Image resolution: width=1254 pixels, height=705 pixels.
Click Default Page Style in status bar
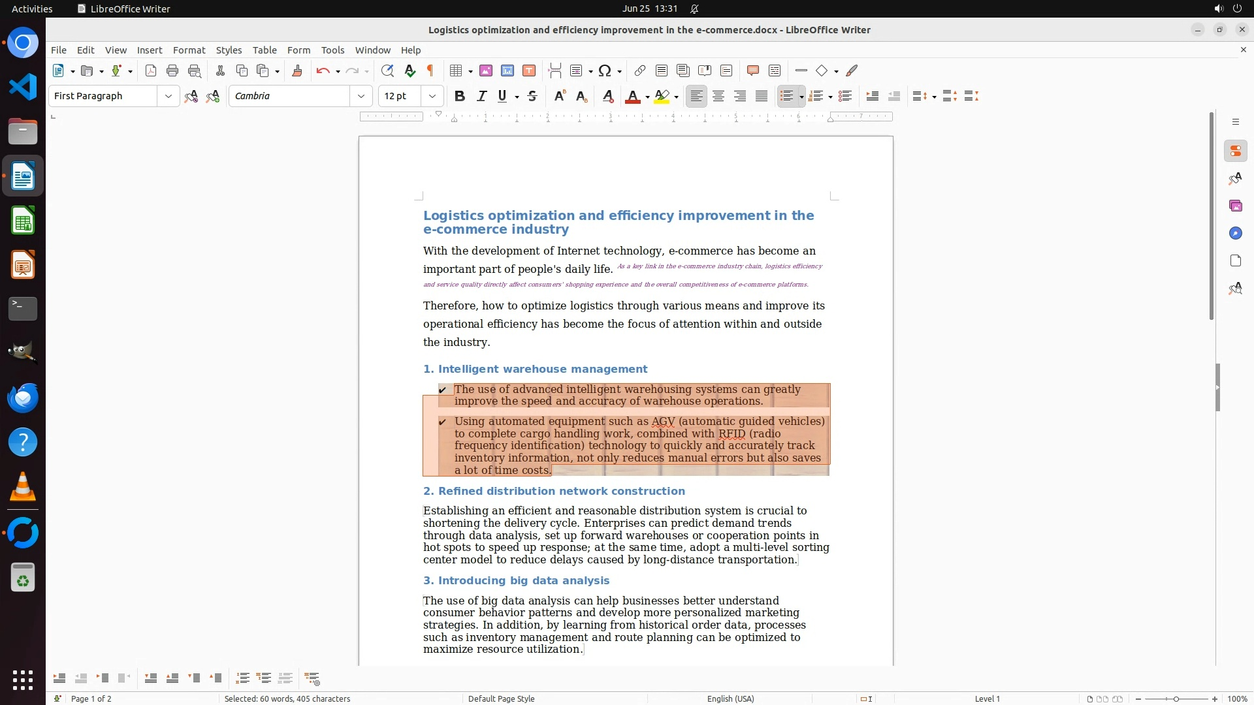point(501,698)
